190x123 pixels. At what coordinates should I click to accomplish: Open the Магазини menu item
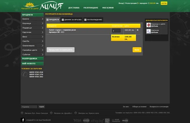click(108, 8)
